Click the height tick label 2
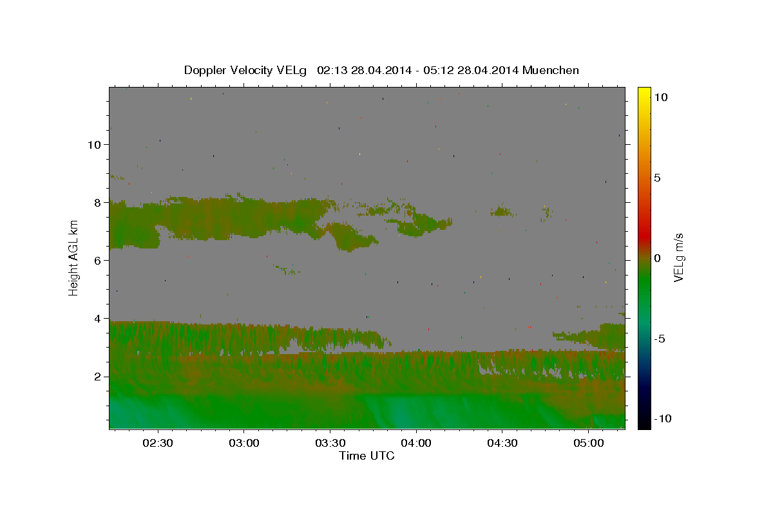Screen dimensions: 773x515 point(97,376)
